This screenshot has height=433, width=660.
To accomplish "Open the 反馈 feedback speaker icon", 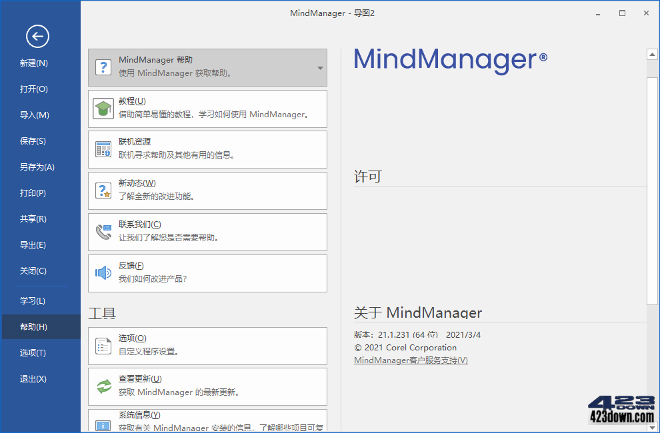I will [x=103, y=273].
